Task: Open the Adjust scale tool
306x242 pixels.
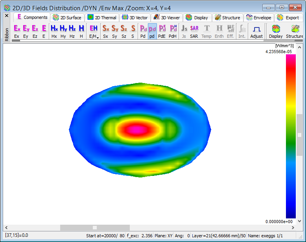Action: 256,31
